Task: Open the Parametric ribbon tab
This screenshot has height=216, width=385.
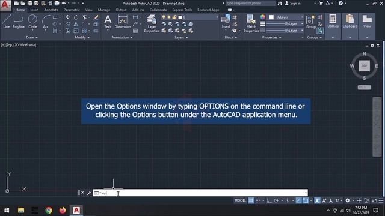Action: point(72,10)
